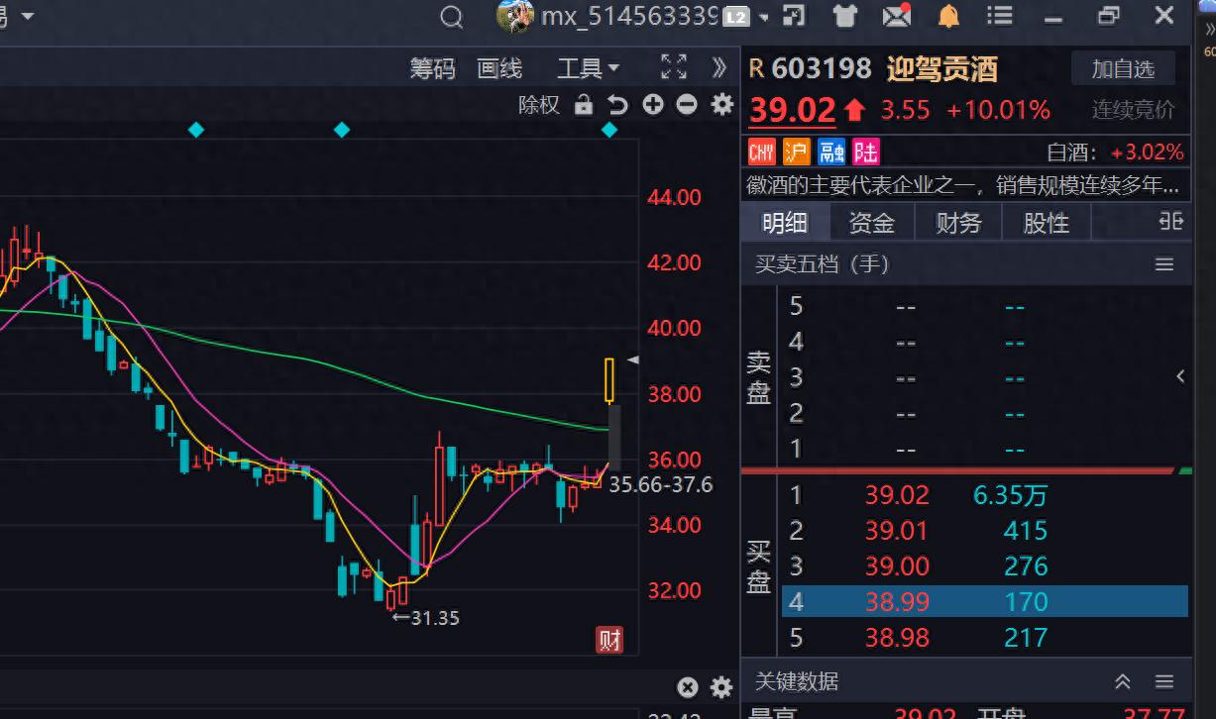Click the rightmost cyan diamond event marker
Screen dimensions: 1216x719
pos(609,130)
